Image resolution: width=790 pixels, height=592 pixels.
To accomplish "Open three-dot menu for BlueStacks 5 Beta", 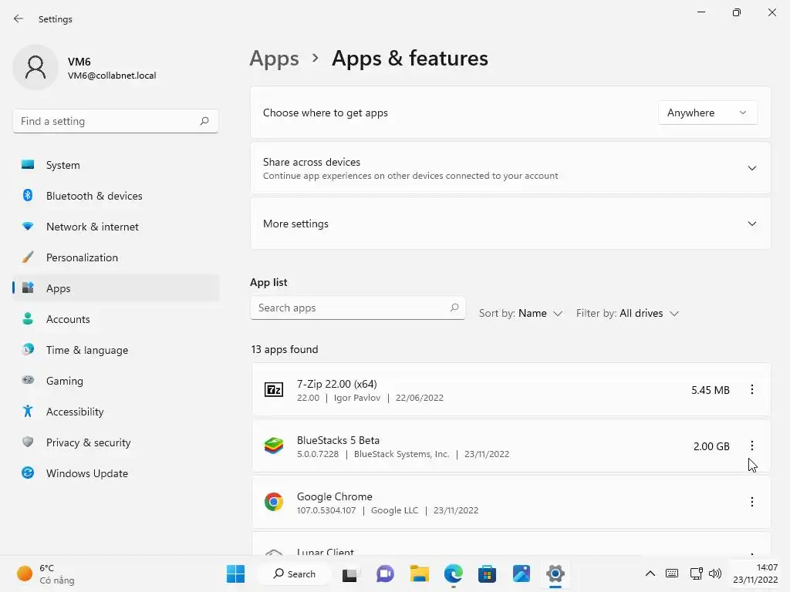I will pos(751,446).
